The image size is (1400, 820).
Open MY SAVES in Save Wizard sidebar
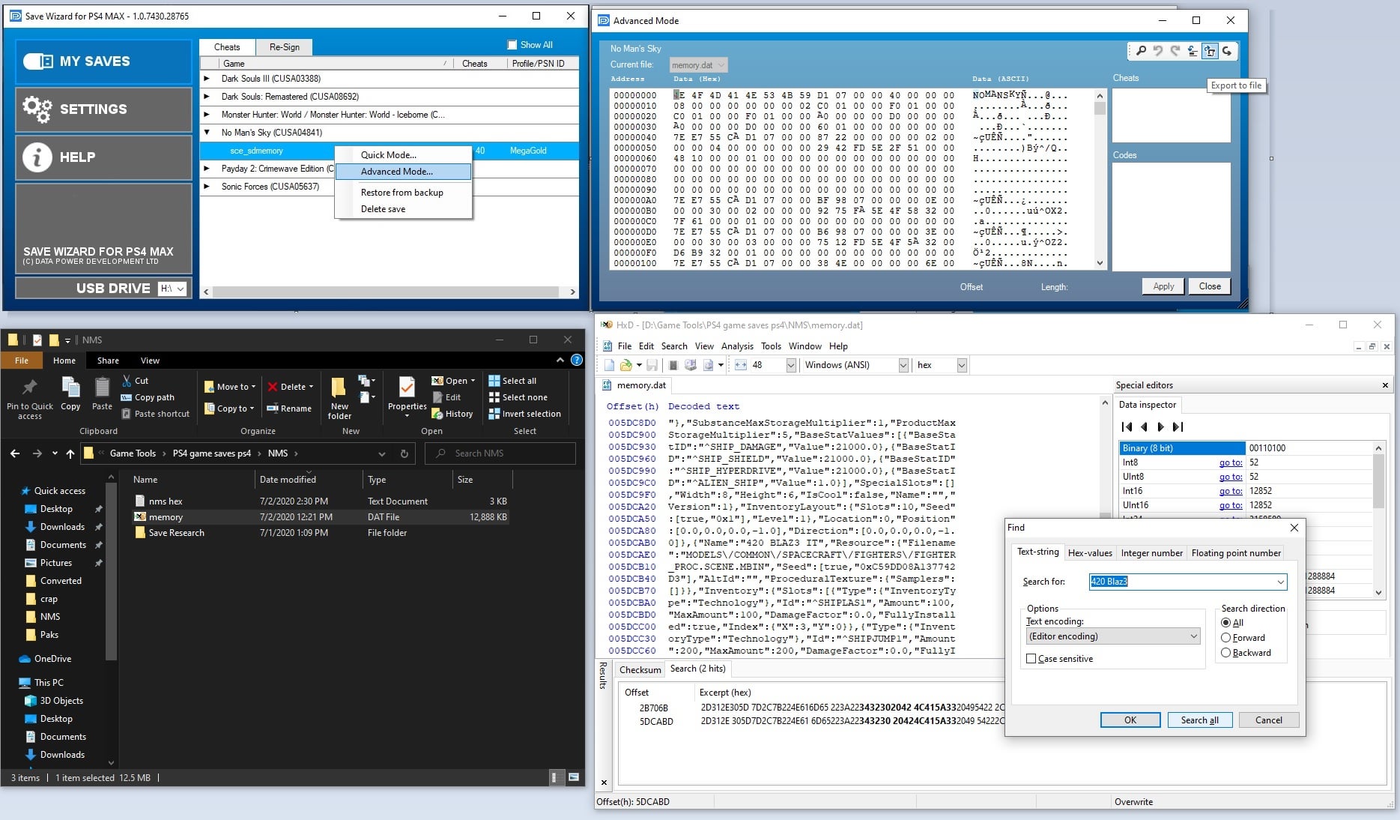[x=103, y=61]
